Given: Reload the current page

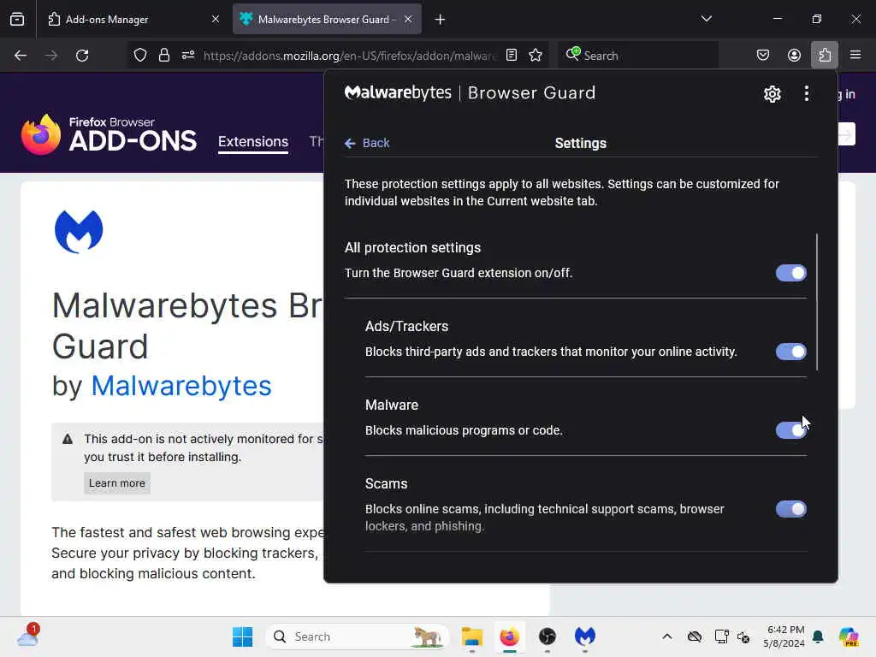Looking at the screenshot, I should 82,56.
